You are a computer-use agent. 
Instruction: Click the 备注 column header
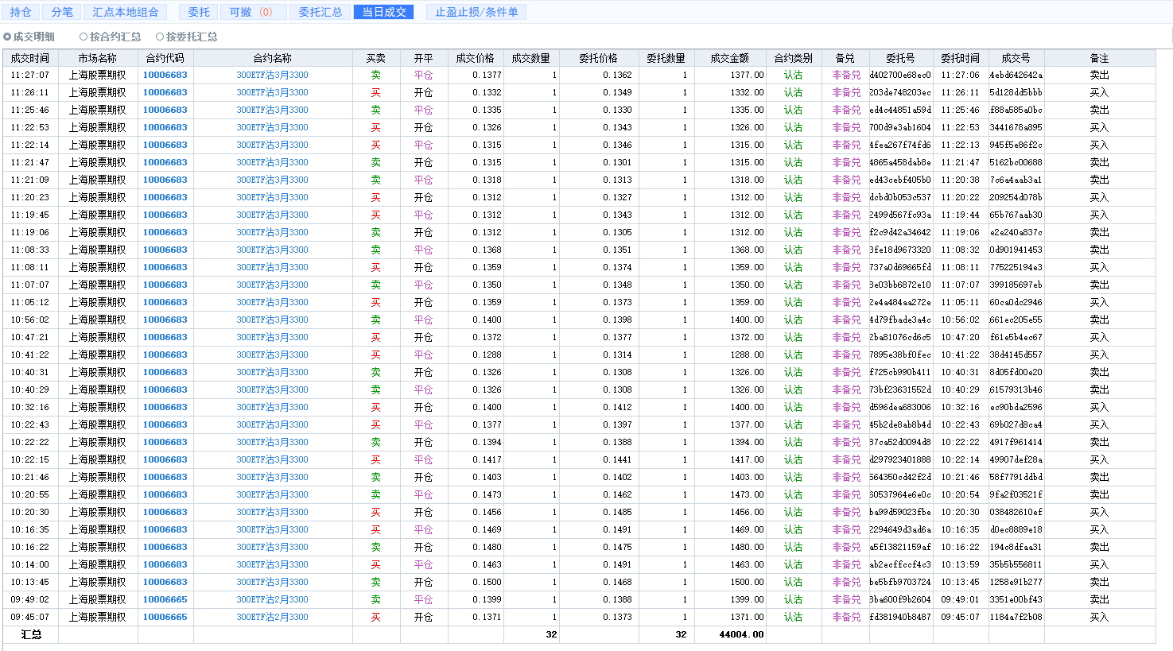(x=1100, y=58)
